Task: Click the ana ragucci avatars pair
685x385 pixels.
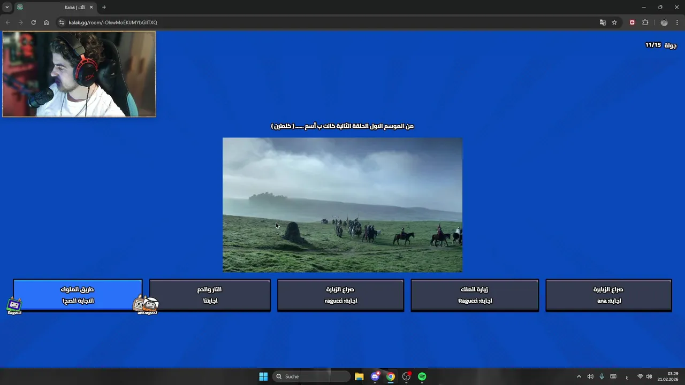Action: (146, 305)
